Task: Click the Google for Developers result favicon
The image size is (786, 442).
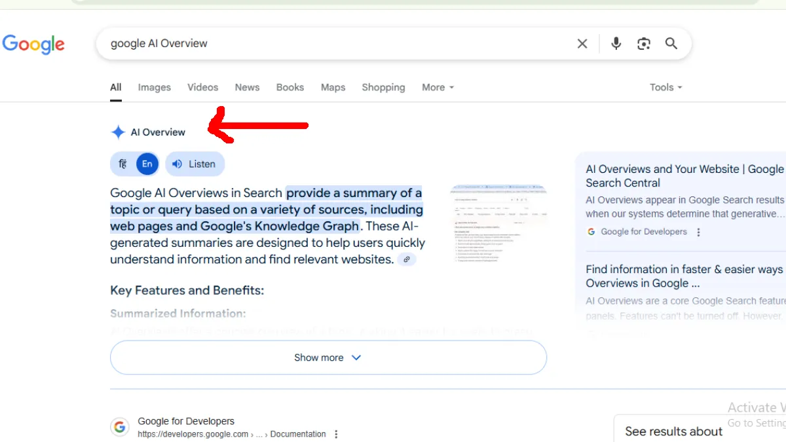Action: pos(120,427)
